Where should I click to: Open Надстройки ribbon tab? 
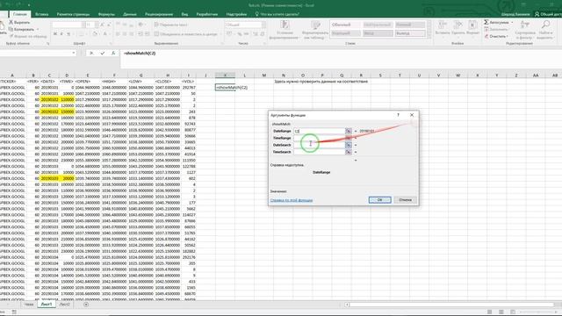(236, 14)
